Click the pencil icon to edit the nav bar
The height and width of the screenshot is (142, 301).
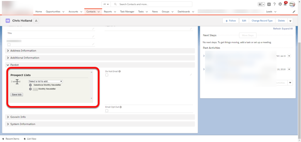point(294,12)
